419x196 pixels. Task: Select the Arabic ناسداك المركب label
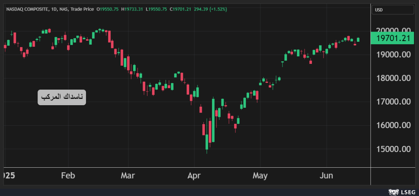point(62,97)
